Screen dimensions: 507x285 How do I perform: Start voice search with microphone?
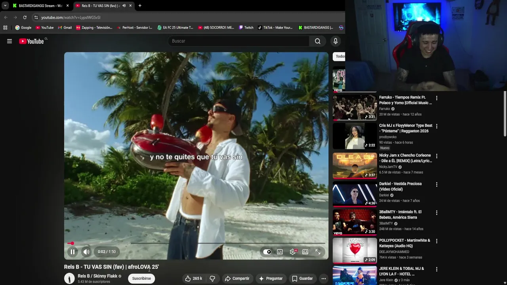tap(335, 41)
